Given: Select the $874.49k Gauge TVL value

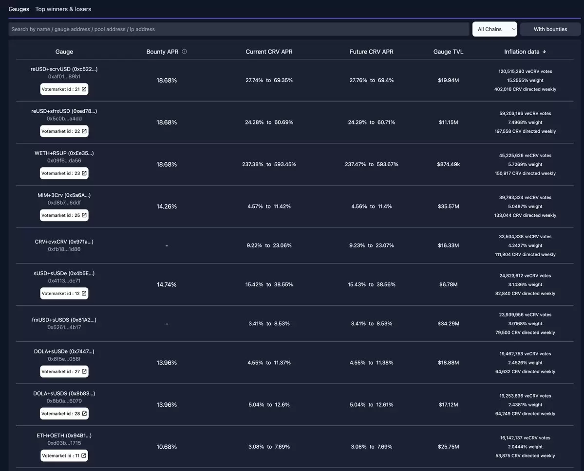Looking at the screenshot, I should point(448,164).
